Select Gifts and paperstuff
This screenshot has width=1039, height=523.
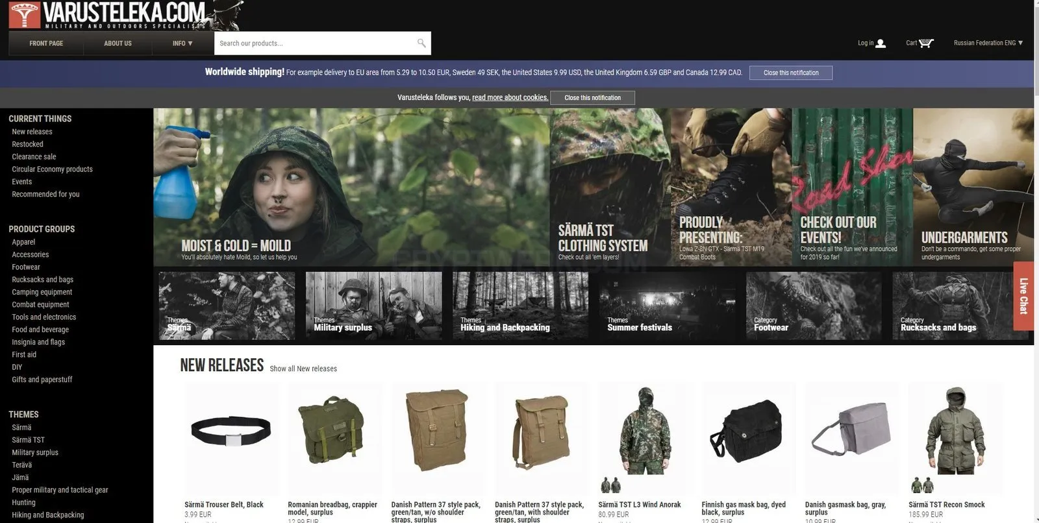pyautogui.click(x=42, y=380)
